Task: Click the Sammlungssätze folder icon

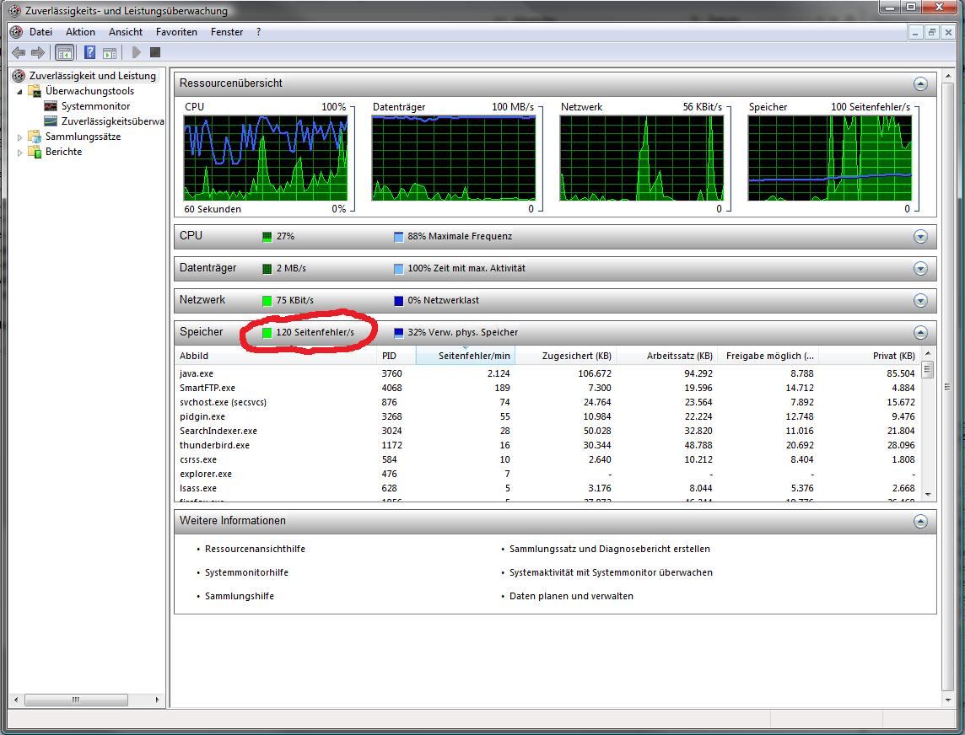Action: (35, 137)
